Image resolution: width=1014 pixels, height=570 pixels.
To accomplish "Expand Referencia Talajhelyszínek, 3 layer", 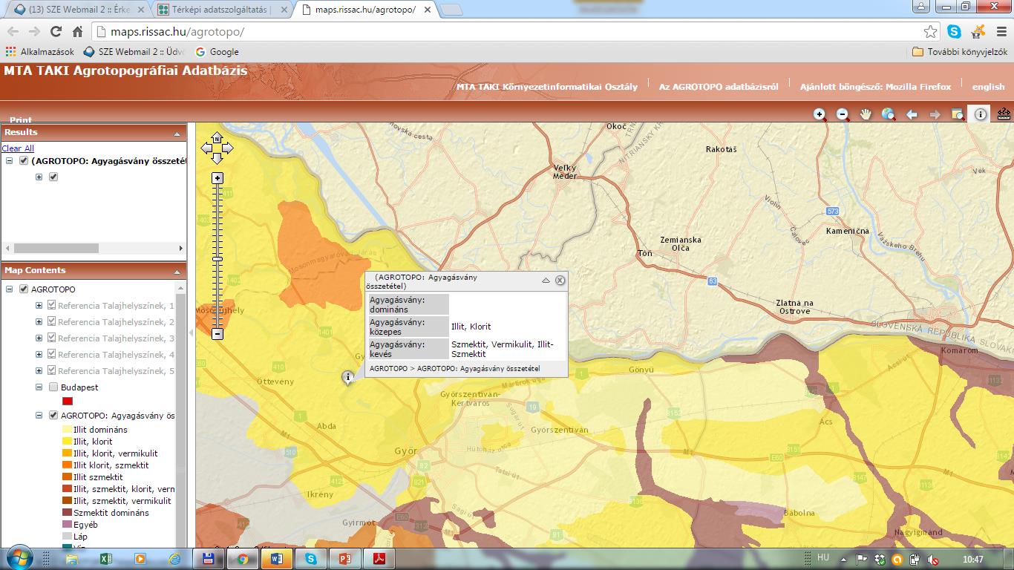I will coord(39,338).
